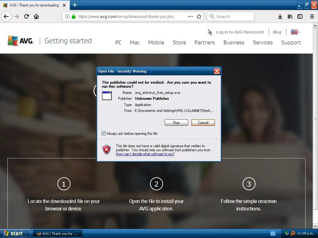Click the file name avg_antivirus_free_setup.exe
Screen dimensions: 318x238
coord(157,93)
